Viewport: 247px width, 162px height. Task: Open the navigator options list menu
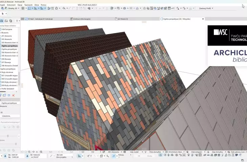click(x=17, y=21)
